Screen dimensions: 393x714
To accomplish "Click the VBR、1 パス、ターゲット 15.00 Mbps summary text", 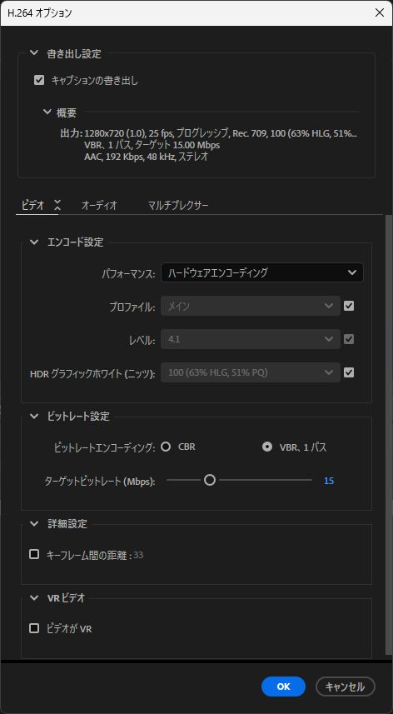I will [x=152, y=145].
